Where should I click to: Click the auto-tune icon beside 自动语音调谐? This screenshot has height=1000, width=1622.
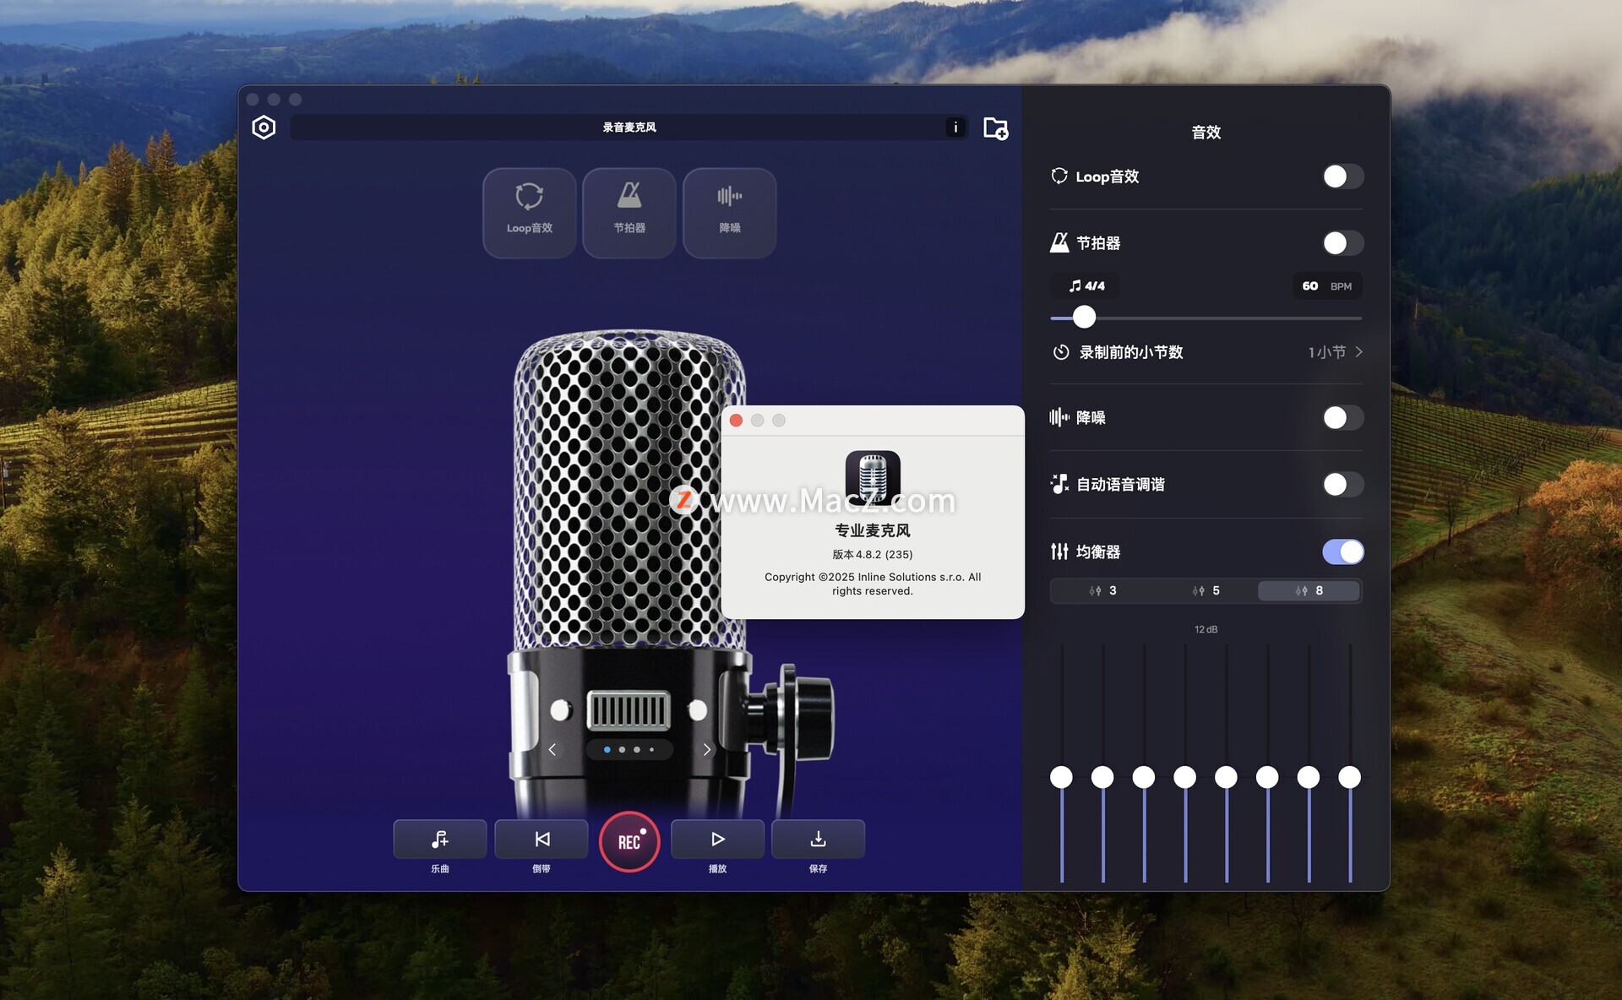1059,484
